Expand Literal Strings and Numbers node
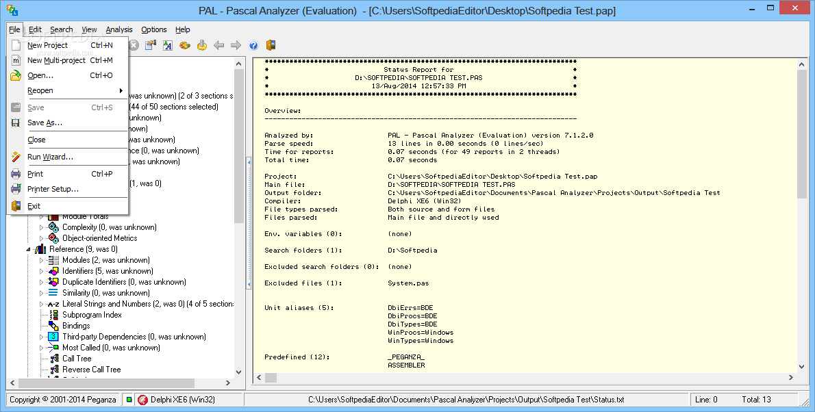This screenshot has height=412, width=815. click(x=42, y=304)
